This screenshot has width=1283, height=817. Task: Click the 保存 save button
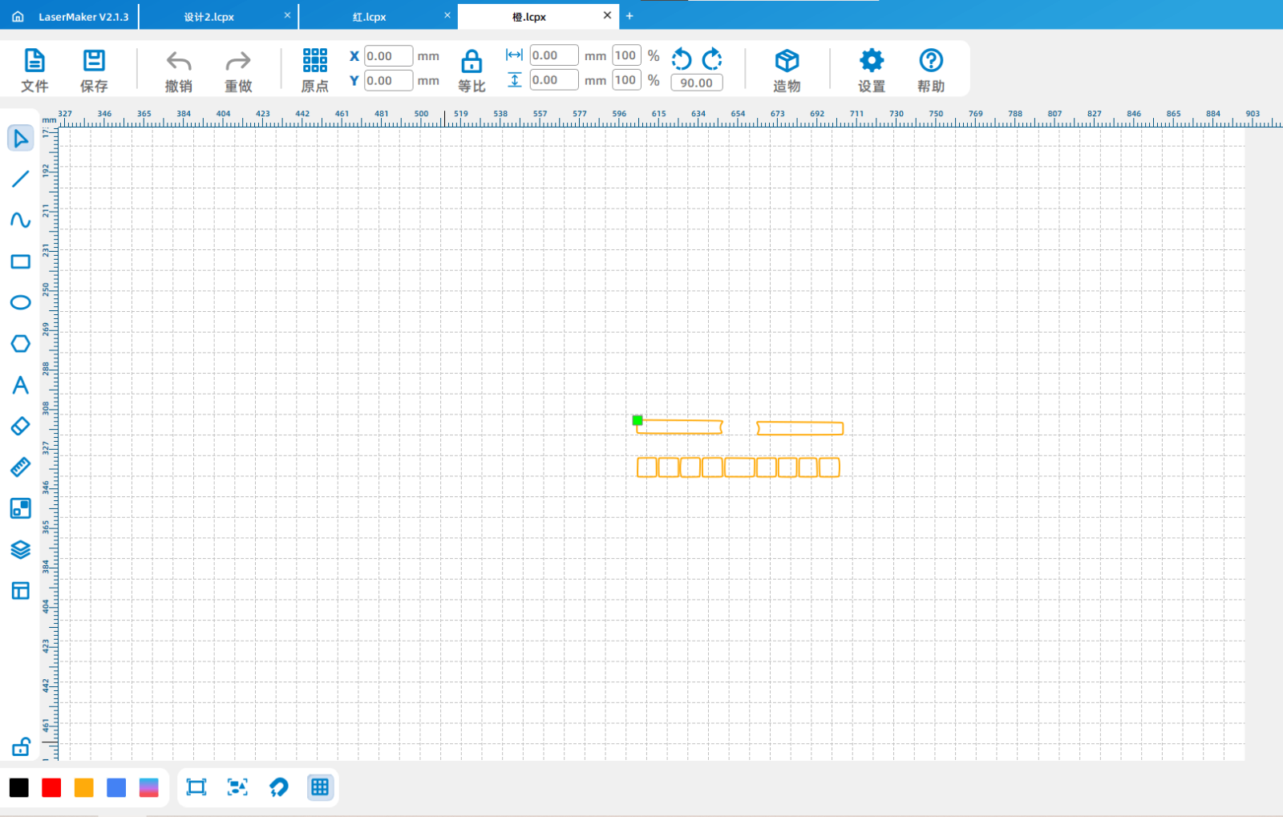coord(94,70)
